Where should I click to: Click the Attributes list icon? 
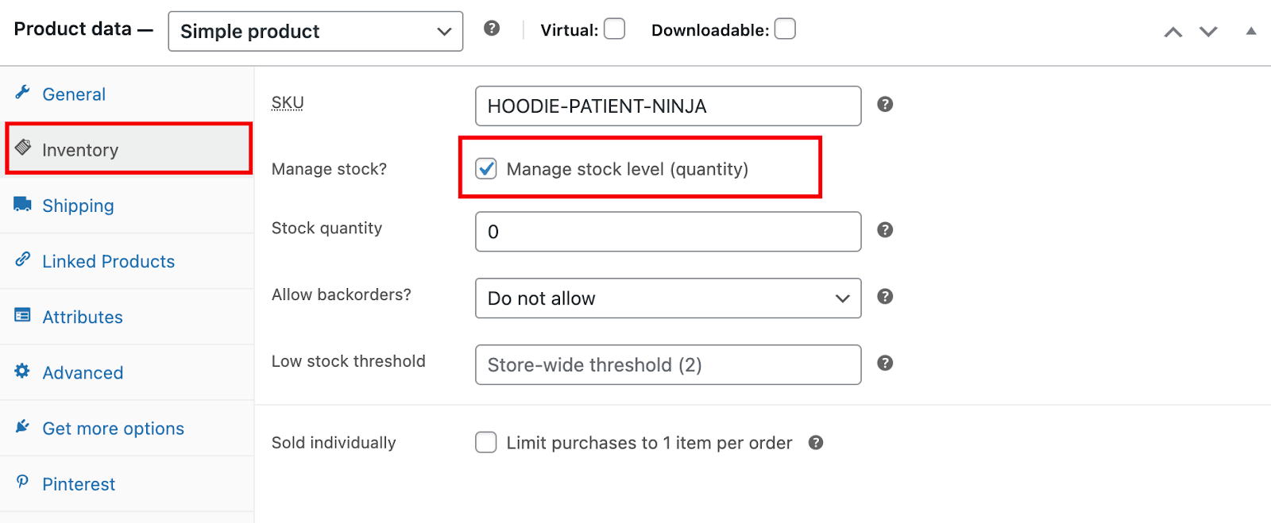[22, 316]
